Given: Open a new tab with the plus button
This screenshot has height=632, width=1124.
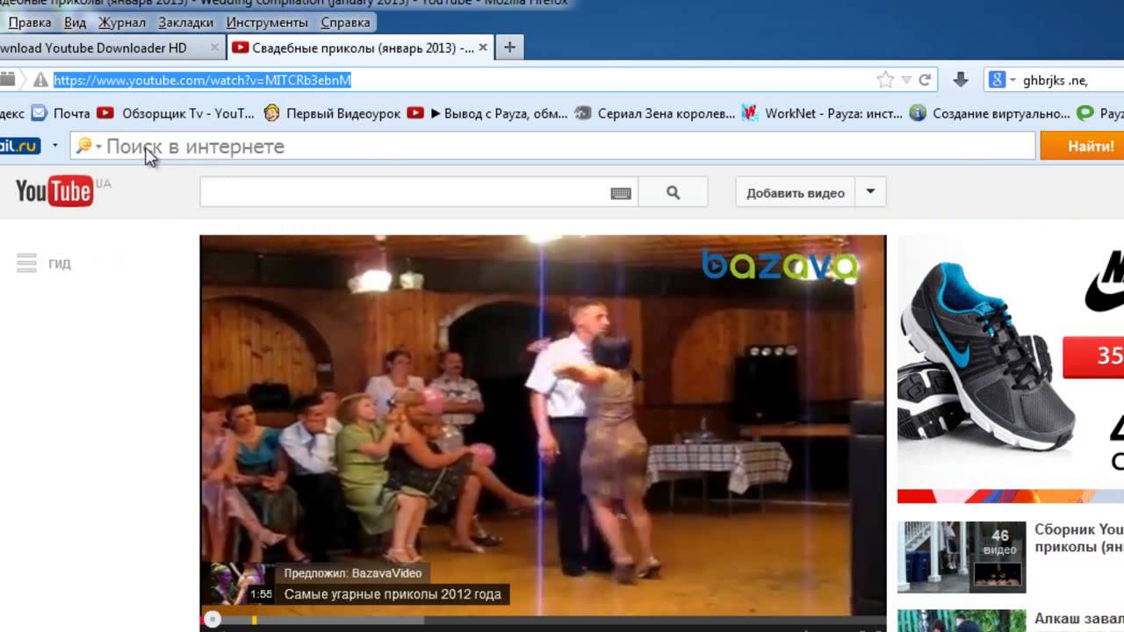Looking at the screenshot, I should (x=509, y=47).
